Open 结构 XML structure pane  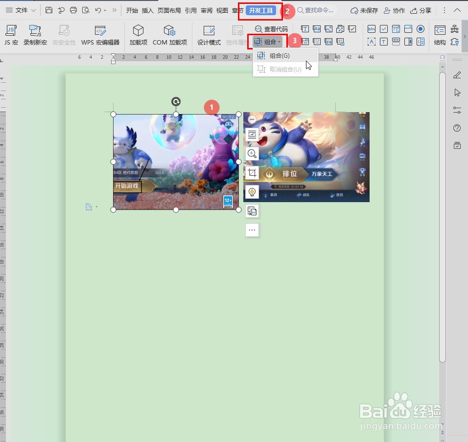pos(440,35)
